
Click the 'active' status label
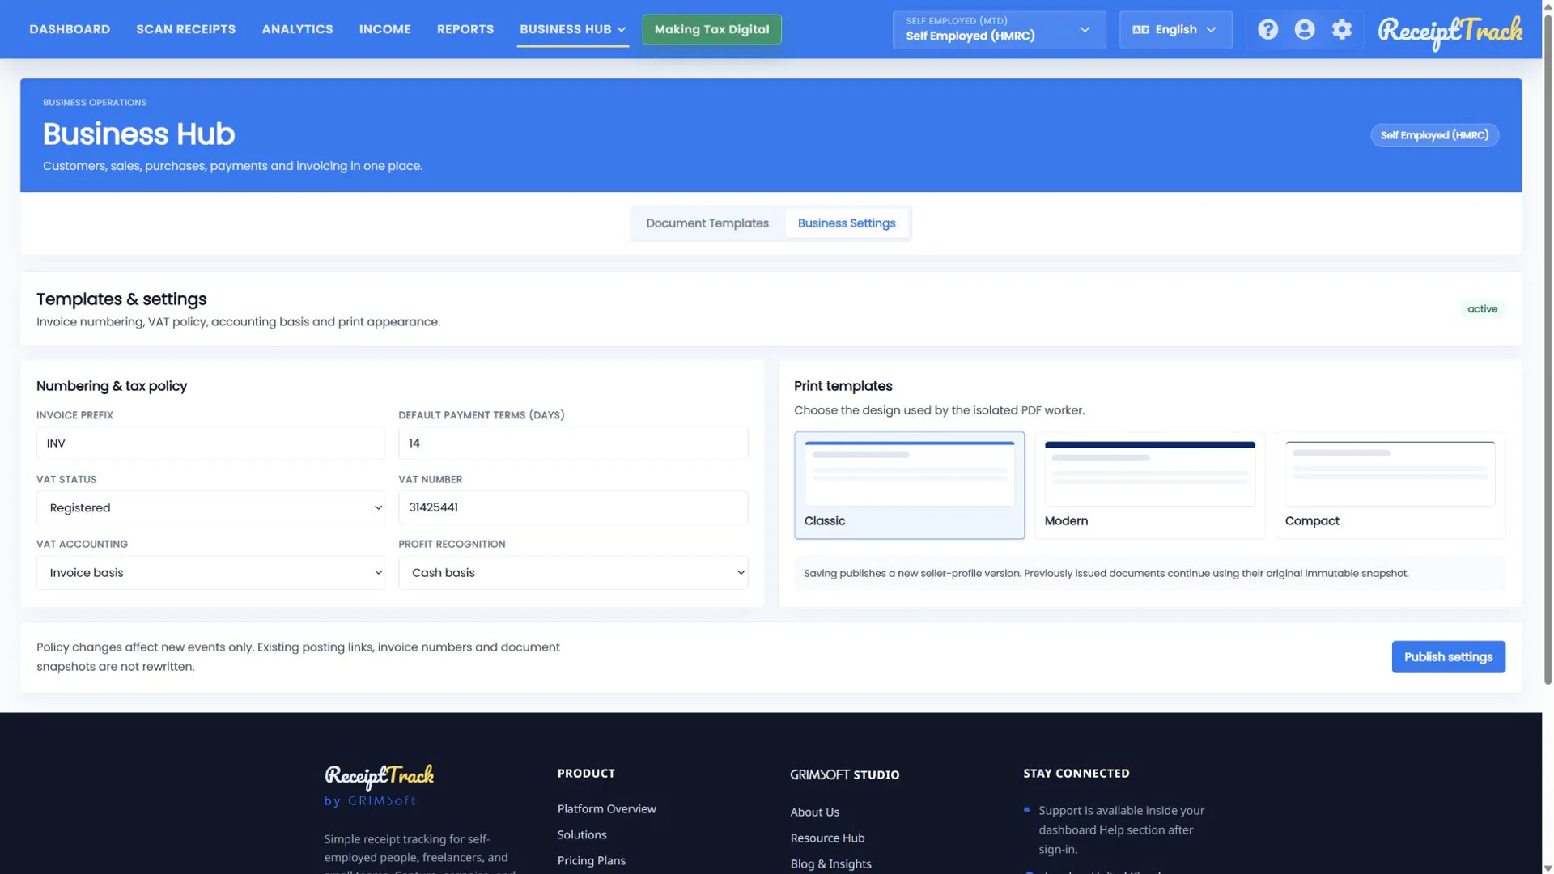(1482, 309)
